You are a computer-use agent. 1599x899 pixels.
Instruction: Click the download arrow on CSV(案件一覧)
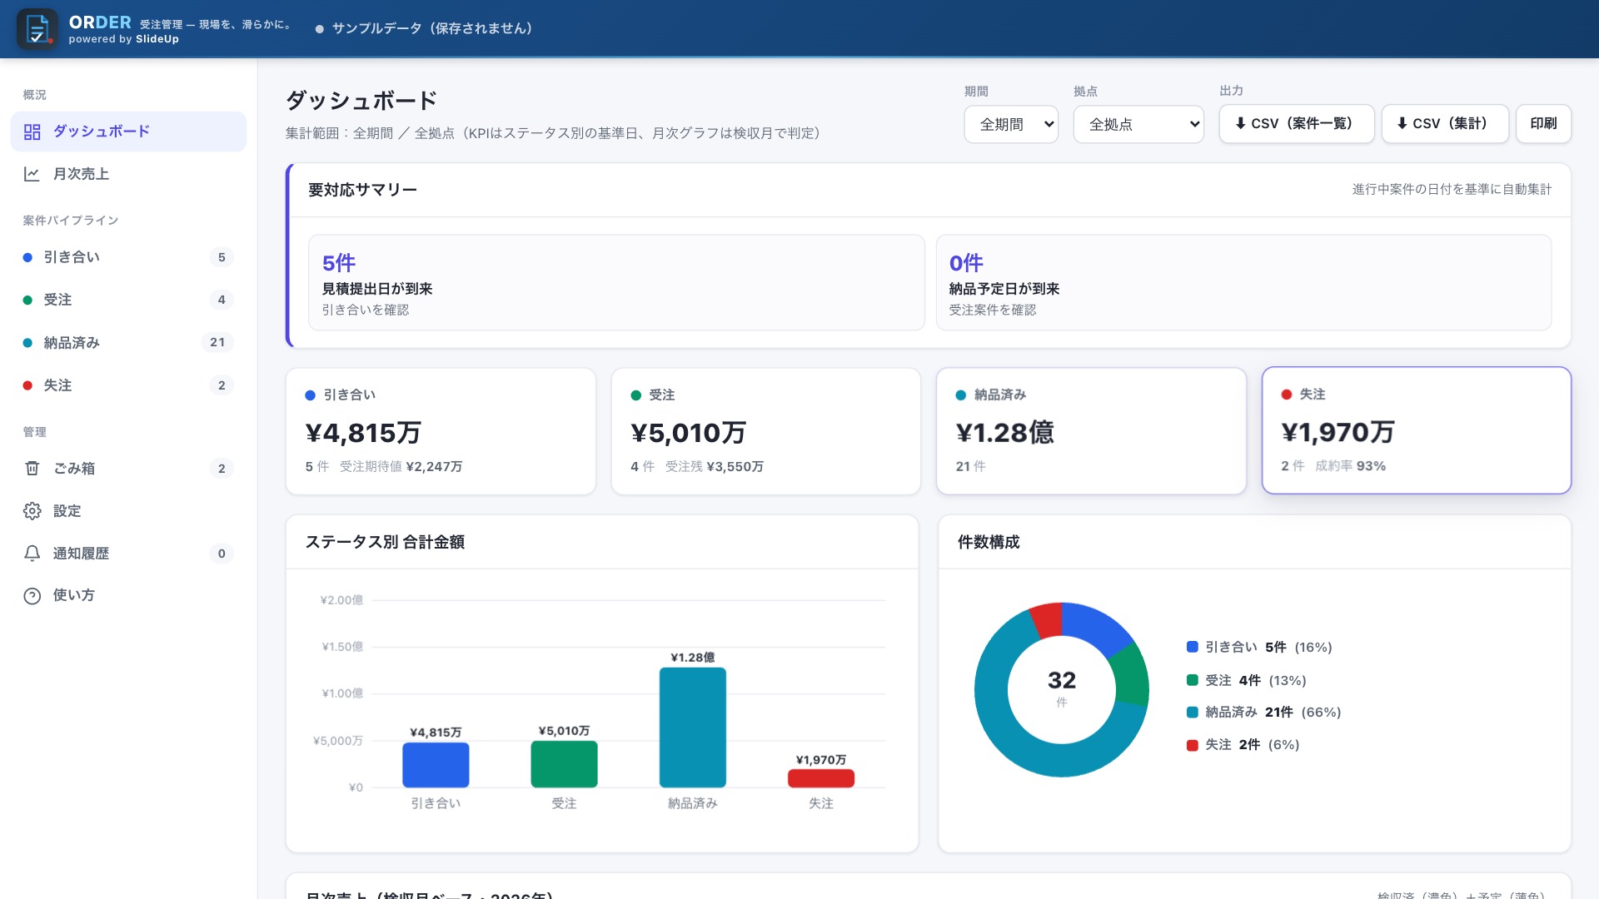1240,123
